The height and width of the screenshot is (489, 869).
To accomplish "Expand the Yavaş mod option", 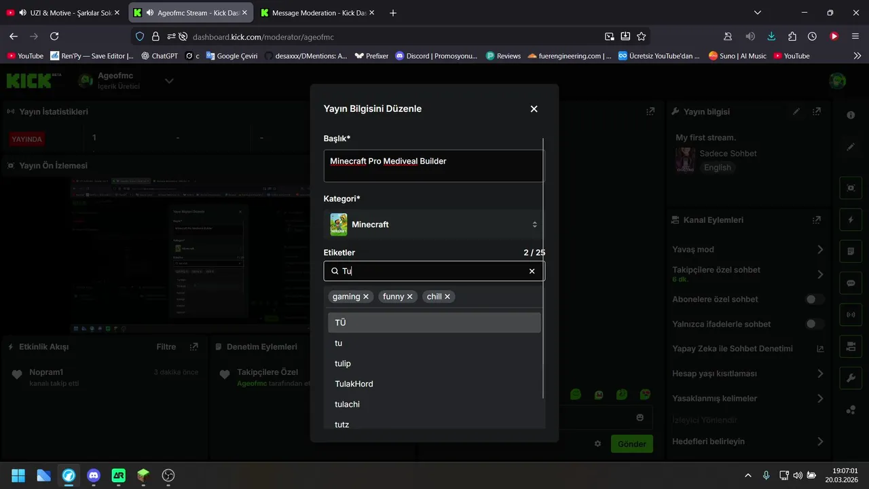I will click(820, 249).
